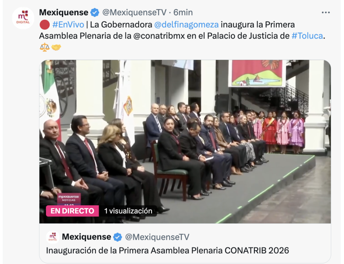Open the #Toluca hashtag link
344x264 pixels.
[307, 36]
